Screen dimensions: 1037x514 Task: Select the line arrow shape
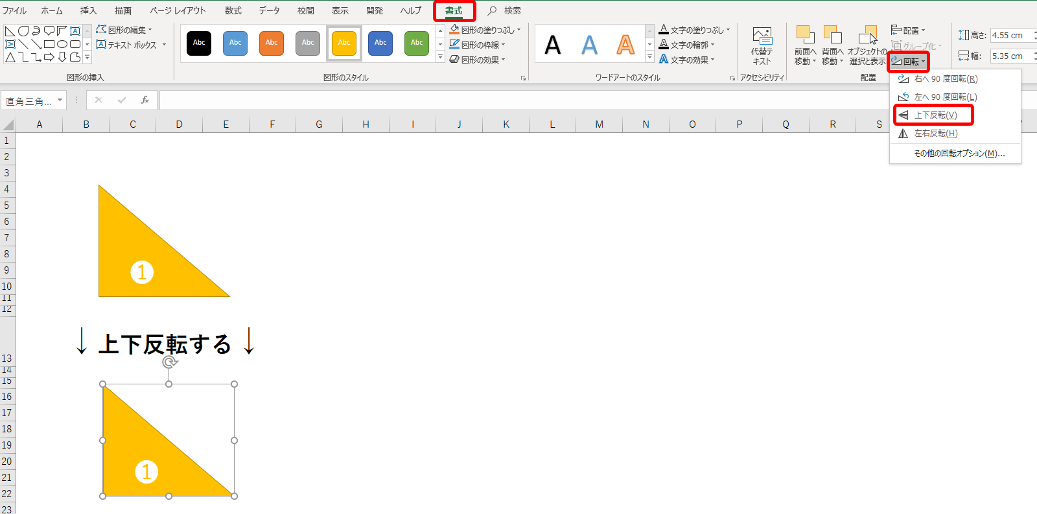[36, 44]
